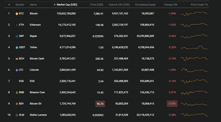Sort by Name column header
Image resolution: width=221 pixels, height=122 pixels.
pos(33,5)
